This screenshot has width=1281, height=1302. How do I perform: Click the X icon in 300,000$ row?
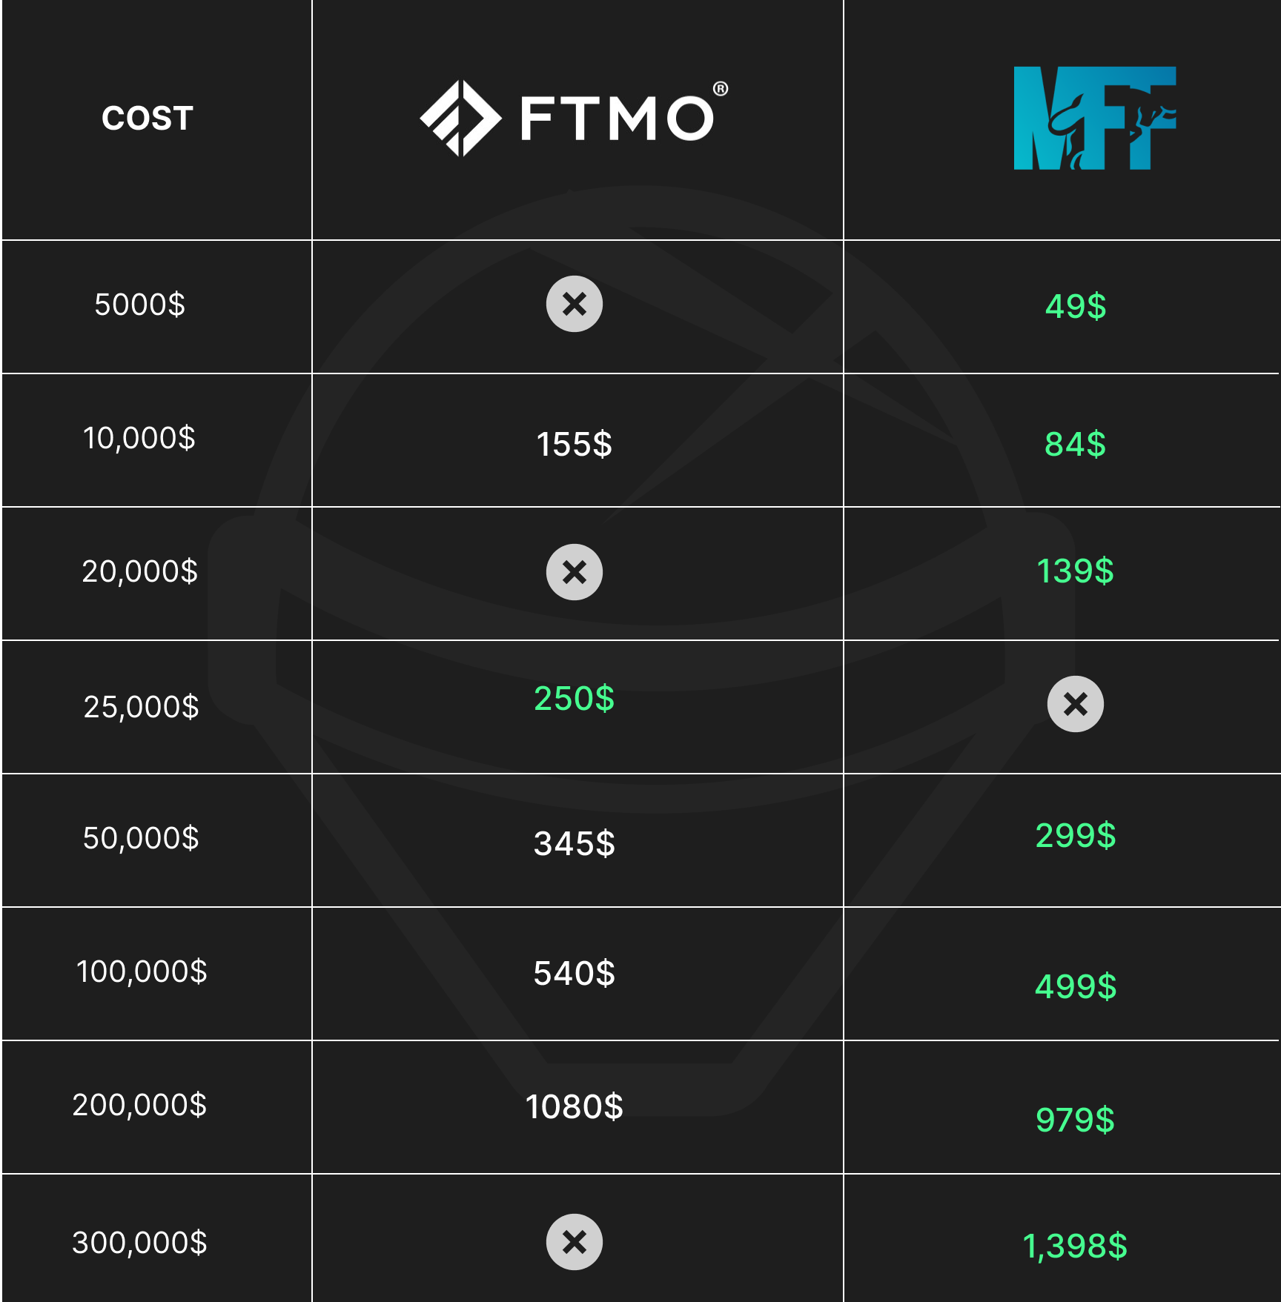pyautogui.click(x=575, y=1242)
